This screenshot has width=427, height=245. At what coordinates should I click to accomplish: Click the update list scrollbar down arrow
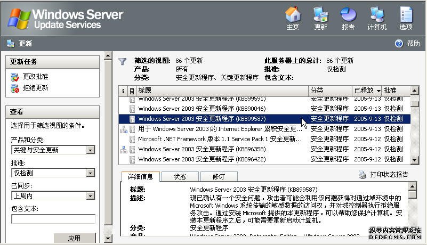pyautogui.click(x=415, y=160)
